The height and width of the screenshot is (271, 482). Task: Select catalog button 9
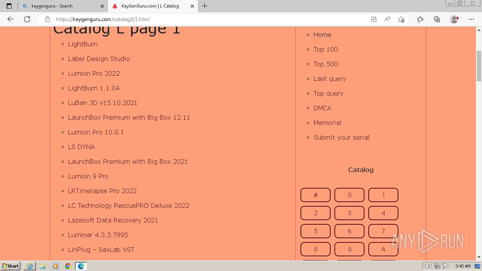pos(349,249)
